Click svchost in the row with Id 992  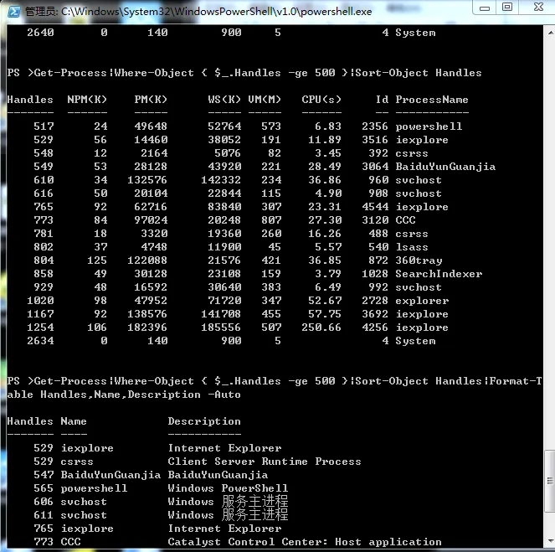(419, 287)
